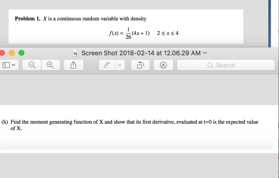The image size is (279, 178).
Task: Show the Markup toolbar
Action: (163, 65)
